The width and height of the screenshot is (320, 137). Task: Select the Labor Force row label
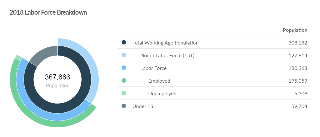pos(153,68)
